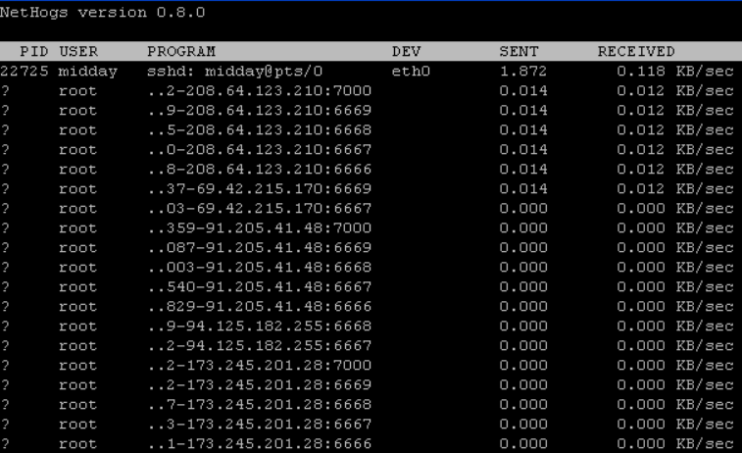
Task: Click the PID column header
Action: [x=33, y=51]
